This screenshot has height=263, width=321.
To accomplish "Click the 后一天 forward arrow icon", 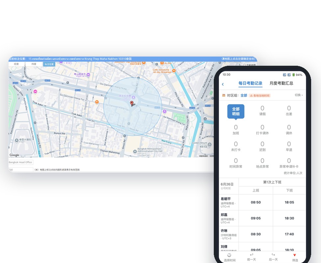I will click(273, 254).
